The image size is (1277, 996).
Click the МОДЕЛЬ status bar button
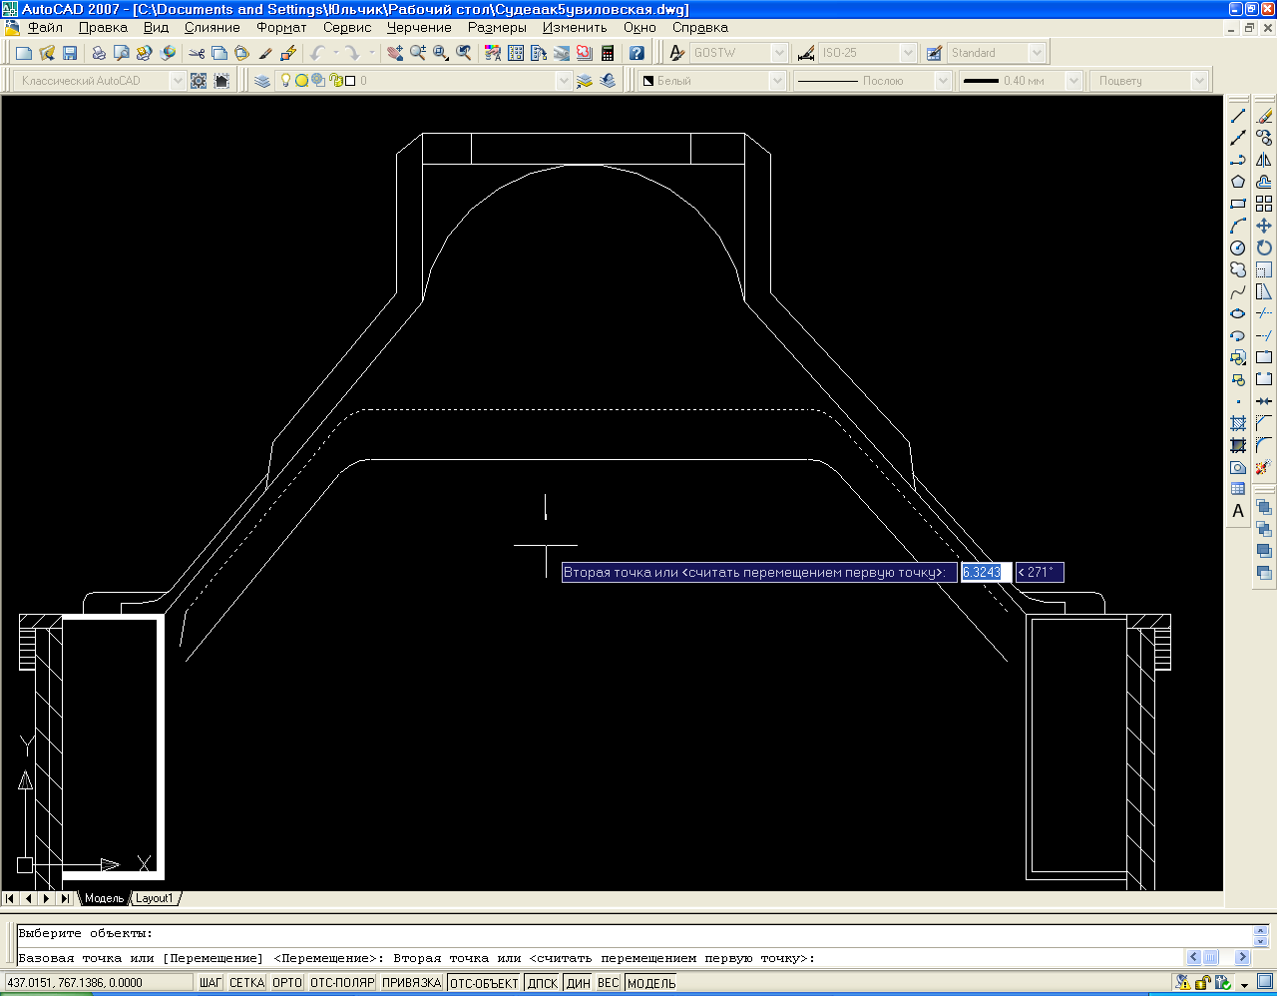tap(651, 983)
